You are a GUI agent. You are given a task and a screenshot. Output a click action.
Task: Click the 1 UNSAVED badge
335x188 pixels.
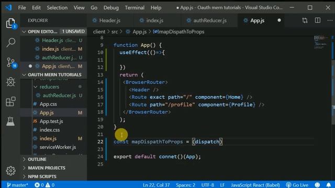click(73, 31)
